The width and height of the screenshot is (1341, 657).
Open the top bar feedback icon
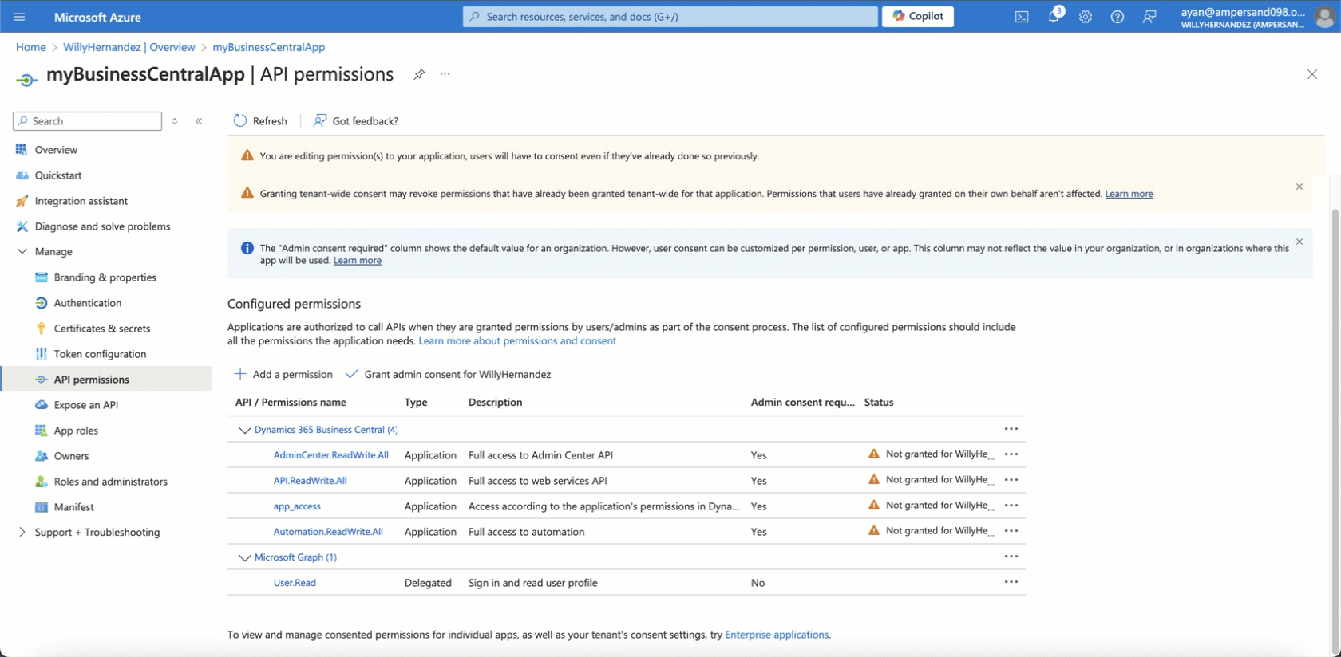click(1149, 17)
